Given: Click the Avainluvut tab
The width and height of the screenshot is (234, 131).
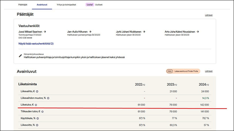Looking at the screenshot, I should [42, 5].
